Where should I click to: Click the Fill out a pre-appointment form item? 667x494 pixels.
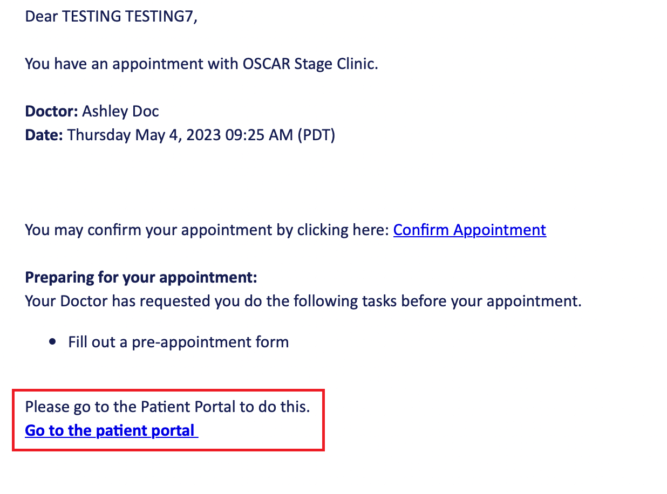coord(178,342)
